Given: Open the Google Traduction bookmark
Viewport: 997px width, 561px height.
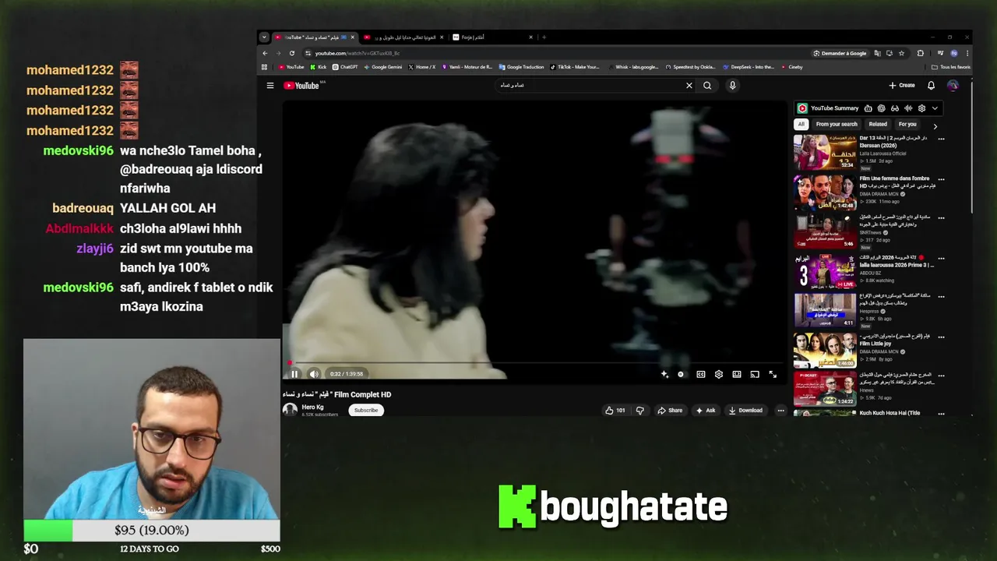Looking at the screenshot, I should [x=522, y=67].
